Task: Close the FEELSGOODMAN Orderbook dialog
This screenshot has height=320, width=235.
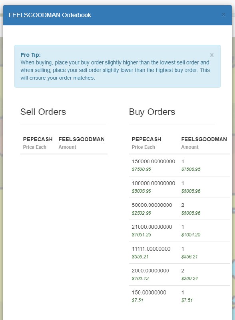Action: pyautogui.click(x=223, y=14)
